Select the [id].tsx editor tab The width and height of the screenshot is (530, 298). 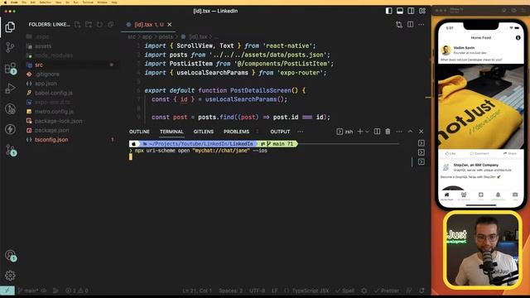pyautogui.click(x=148, y=24)
